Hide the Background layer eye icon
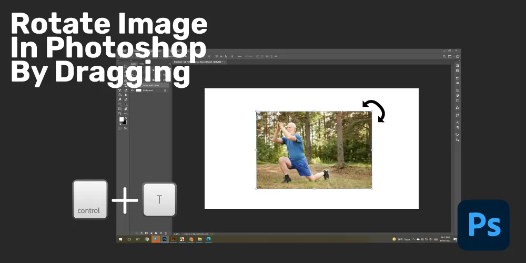Image resolution: width=526 pixels, height=263 pixels. [x=132, y=90]
